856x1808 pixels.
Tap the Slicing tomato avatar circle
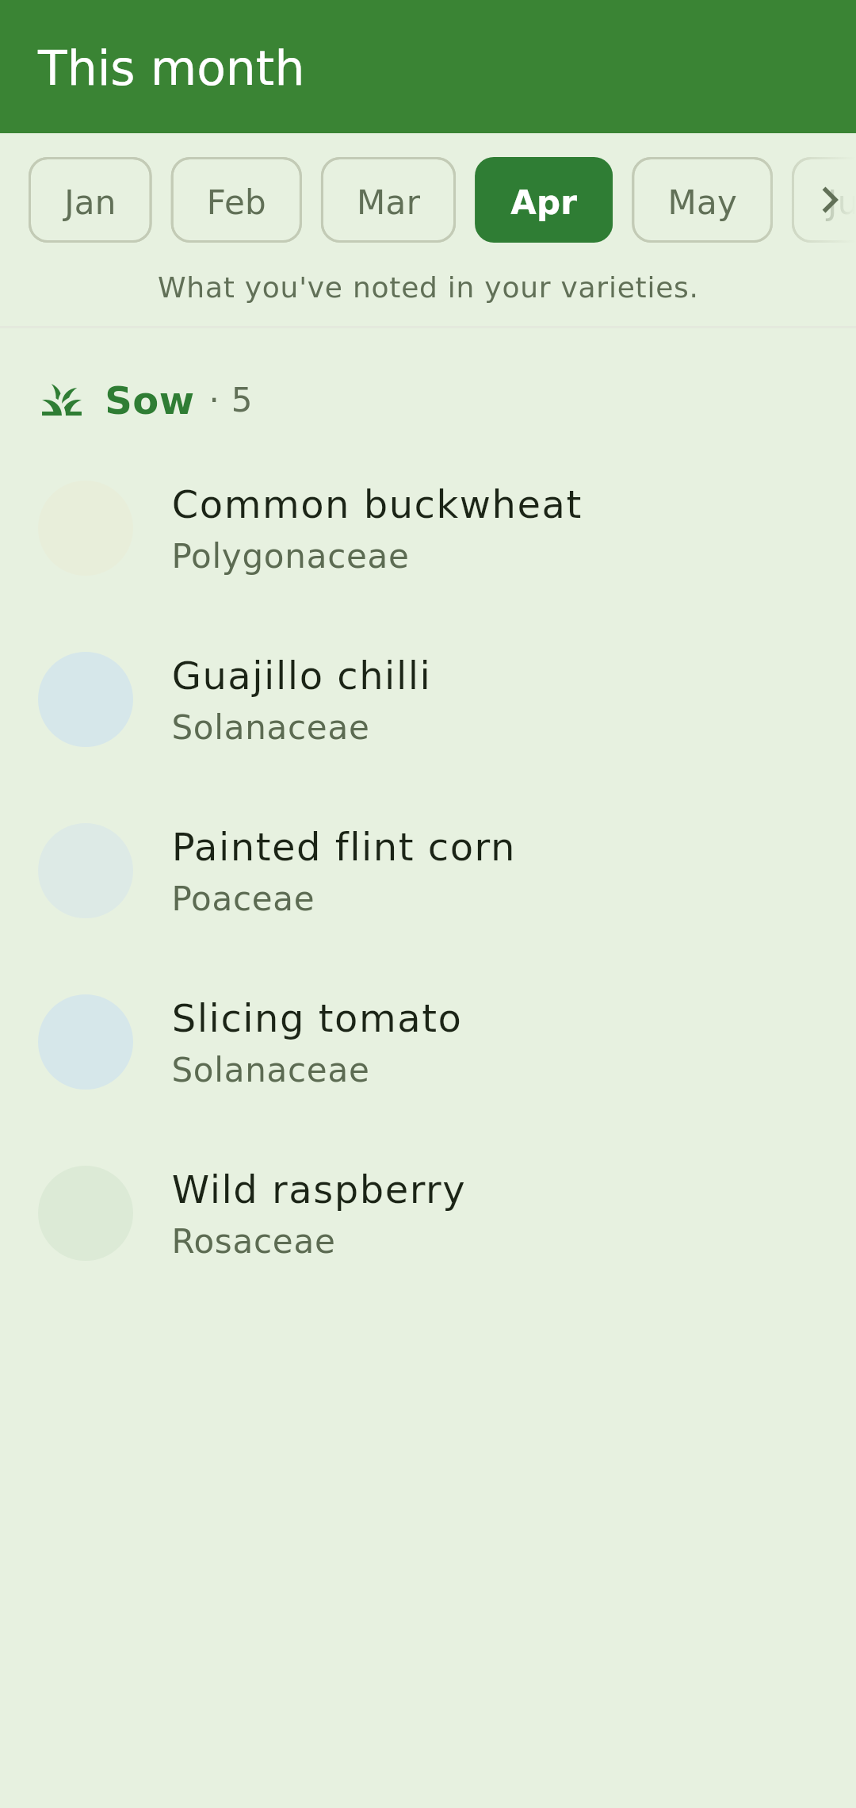point(86,1042)
